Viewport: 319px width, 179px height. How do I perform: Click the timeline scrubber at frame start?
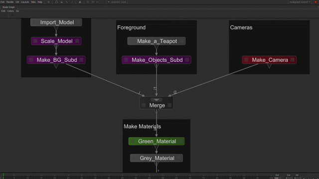[x=3, y=176]
